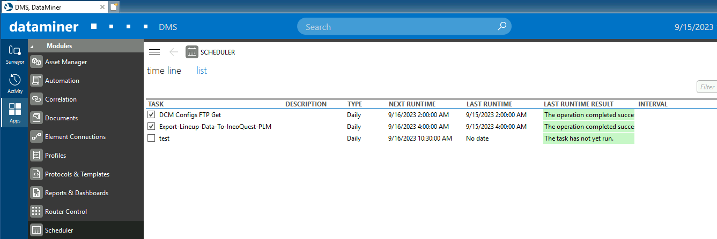Click the Protocols & Templates module icon
The height and width of the screenshot is (239, 717).
click(36, 174)
